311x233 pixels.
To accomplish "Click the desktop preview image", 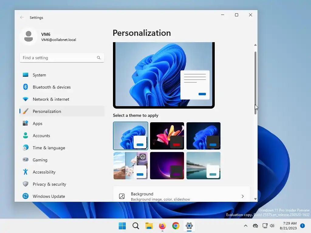I will [x=164, y=75].
